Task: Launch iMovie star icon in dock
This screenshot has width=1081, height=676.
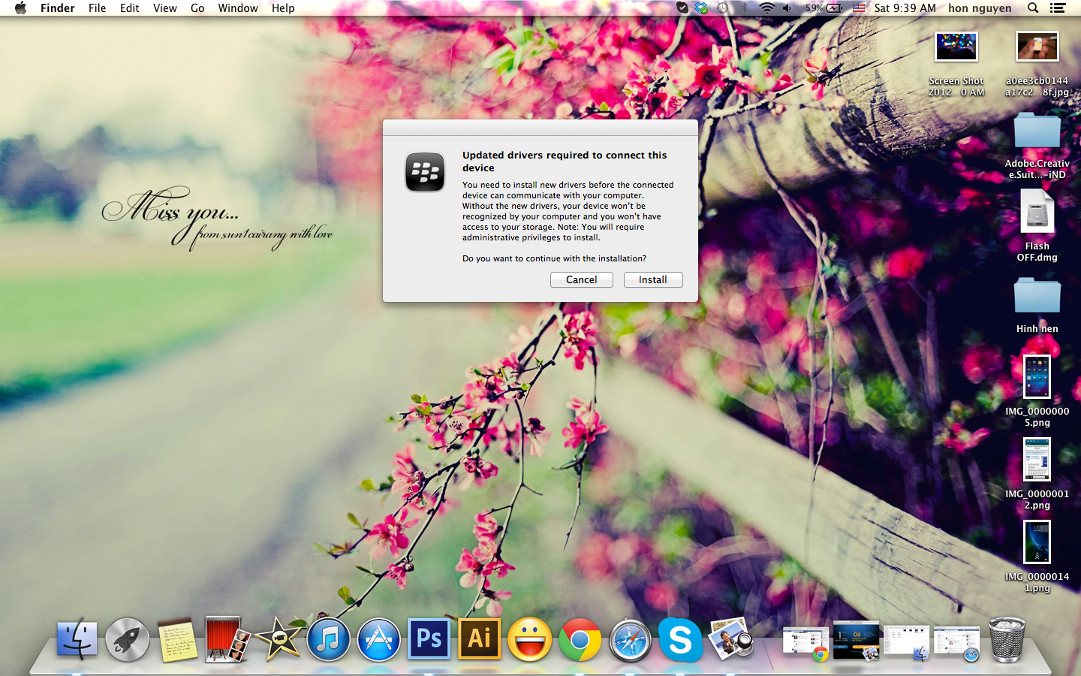Action: 279,639
